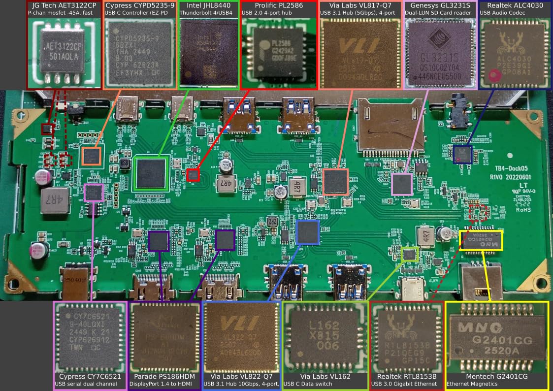Image resolution: width=553 pixels, height=391 pixels.
Task: Click the "RIVO 20220601" silkscreen text
Action: [510, 177]
